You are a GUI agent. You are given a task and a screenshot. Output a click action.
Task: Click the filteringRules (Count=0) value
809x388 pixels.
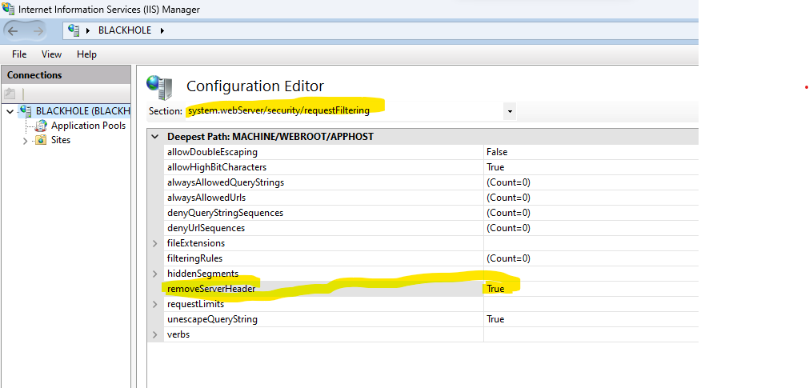(x=508, y=258)
